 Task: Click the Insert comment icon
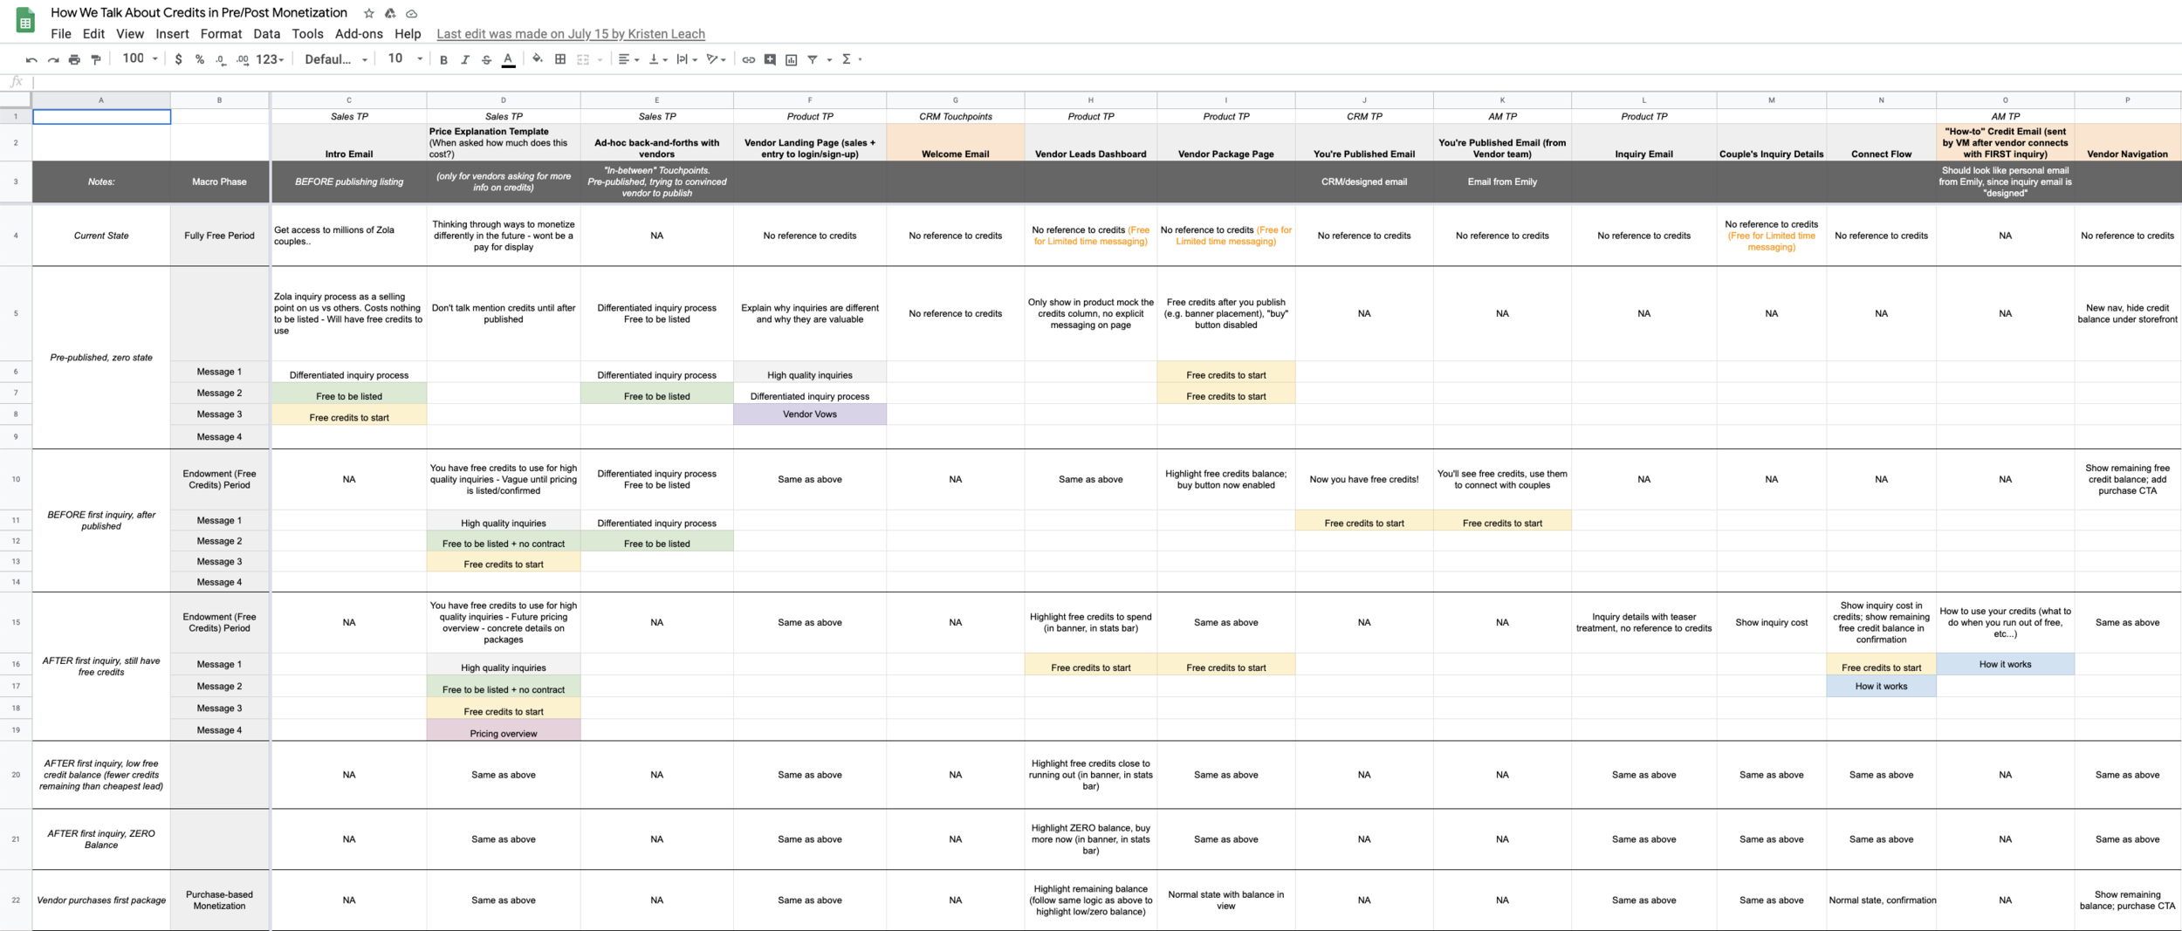click(770, 59)
